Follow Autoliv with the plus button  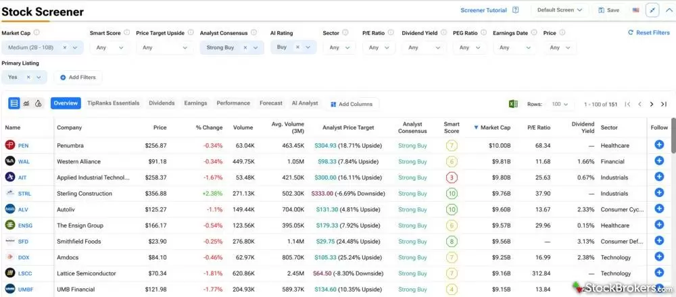pyautogui.click(x=658, y=209)
